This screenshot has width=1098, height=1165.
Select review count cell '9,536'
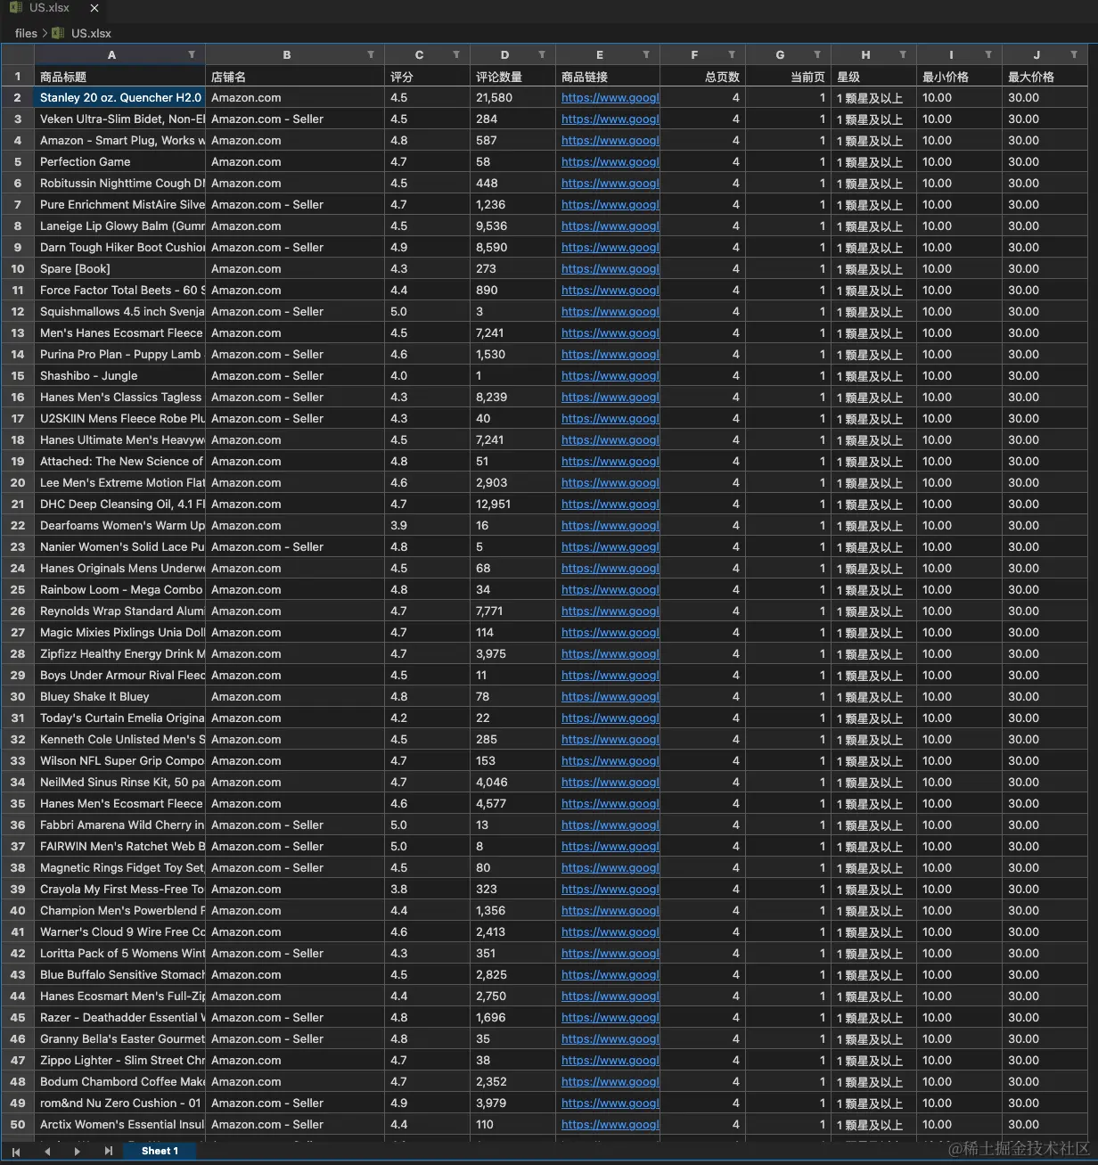coord(512,226)
